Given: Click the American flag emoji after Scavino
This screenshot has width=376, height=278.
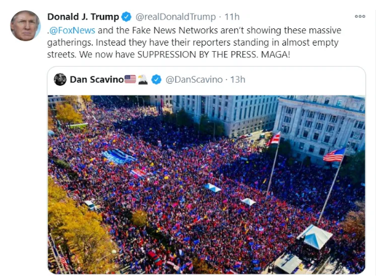Looking at the screenshot, I should pyautogui.click(x=130, y=79).
